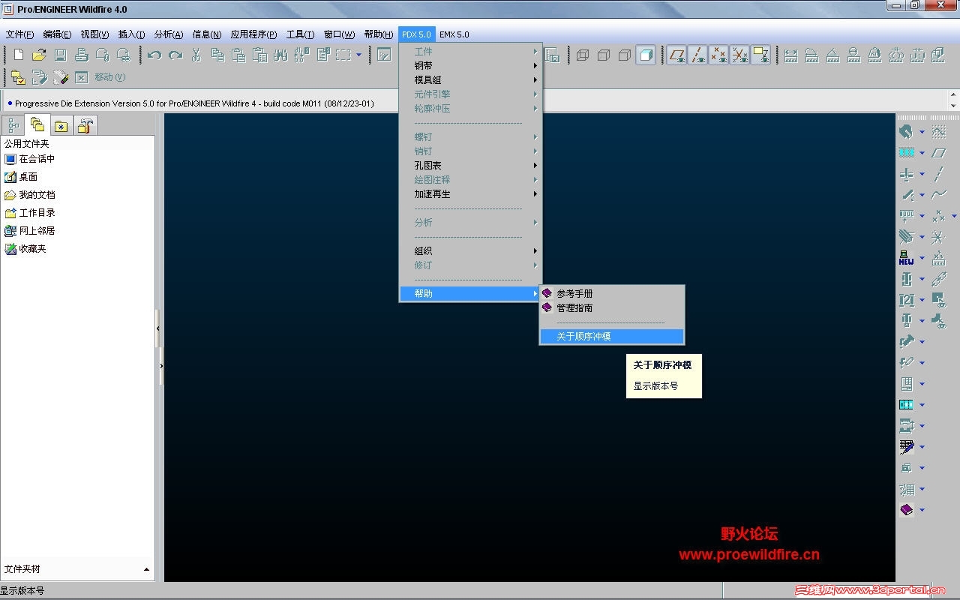The height and width of the screenshot is (600, 960).
Task: Click the Save floppy disk icon
Action: (x=61, y=55)
